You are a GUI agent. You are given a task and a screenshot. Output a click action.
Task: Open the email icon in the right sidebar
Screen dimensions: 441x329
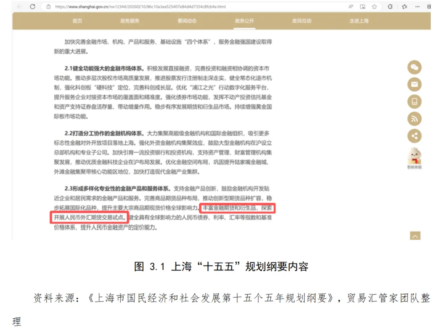click(414, 84)
